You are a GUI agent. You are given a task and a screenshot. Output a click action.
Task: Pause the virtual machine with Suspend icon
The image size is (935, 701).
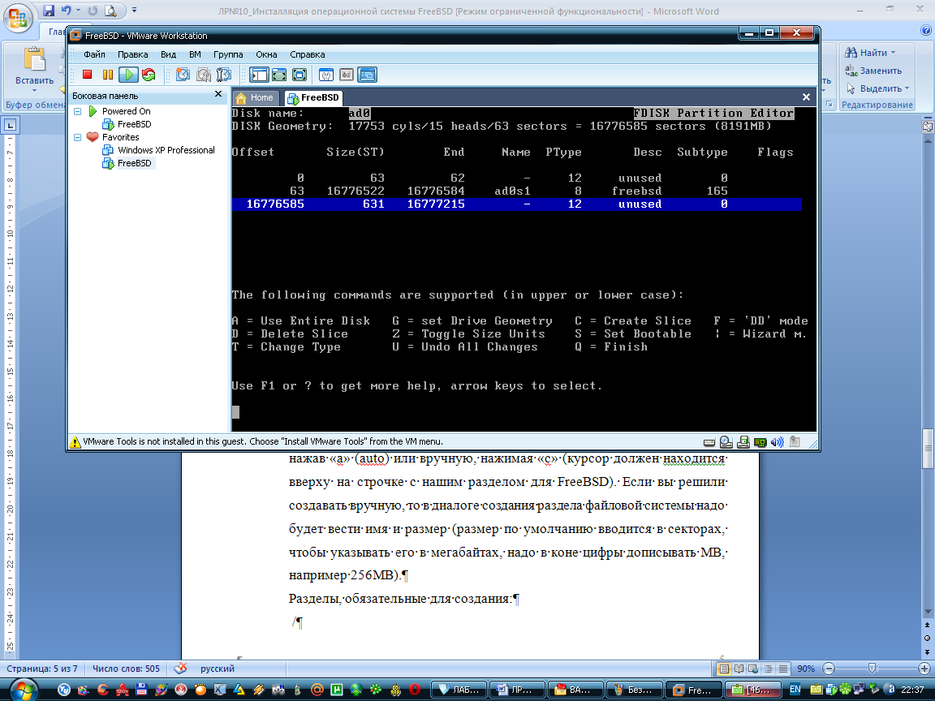tap(108, 75)
